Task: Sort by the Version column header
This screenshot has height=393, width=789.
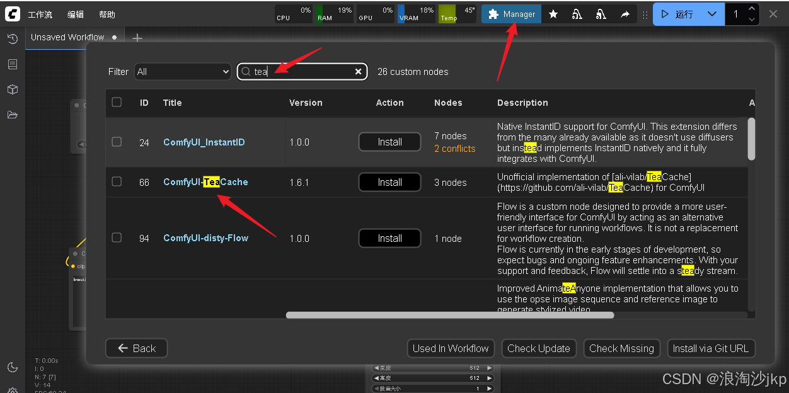Action: 306,103
